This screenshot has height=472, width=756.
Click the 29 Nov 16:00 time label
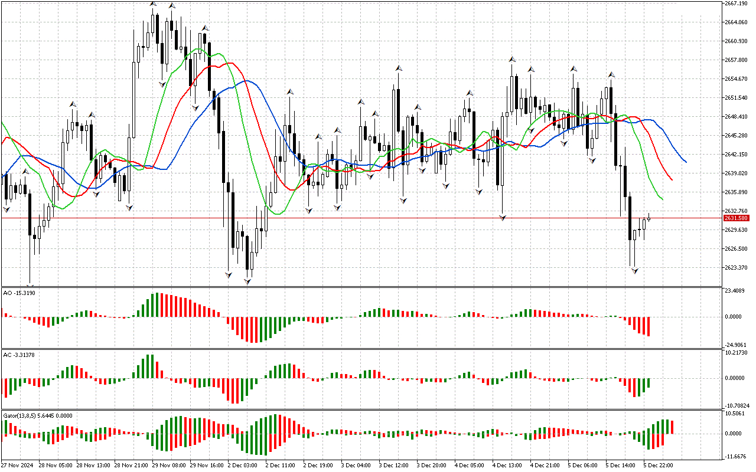coord(207,466)
